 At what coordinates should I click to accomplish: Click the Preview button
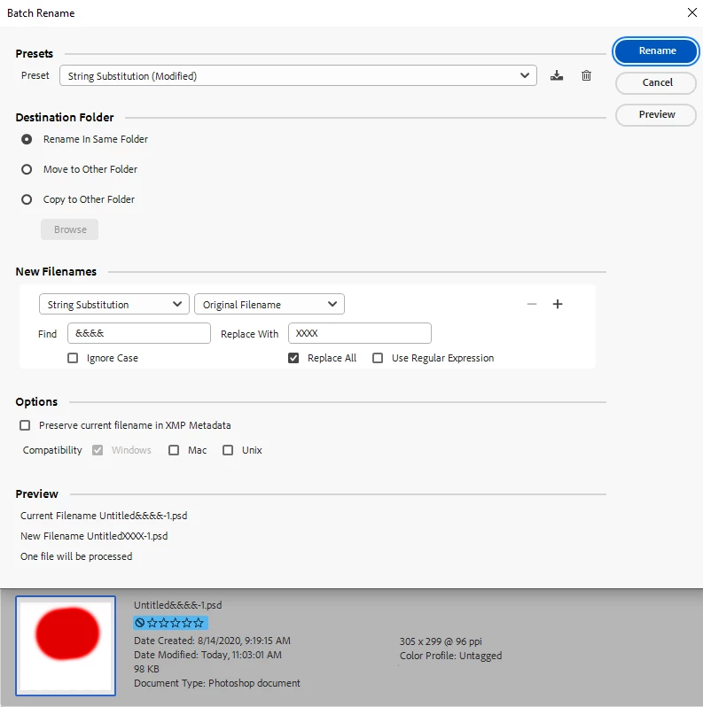tap(656, 114)
